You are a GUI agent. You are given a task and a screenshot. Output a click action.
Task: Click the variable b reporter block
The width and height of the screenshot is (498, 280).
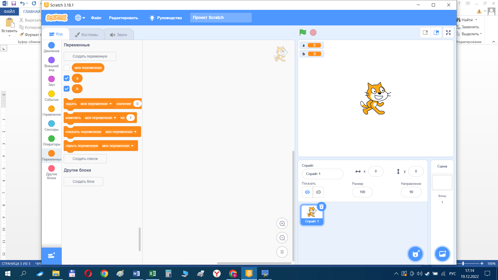pos(77,89)
